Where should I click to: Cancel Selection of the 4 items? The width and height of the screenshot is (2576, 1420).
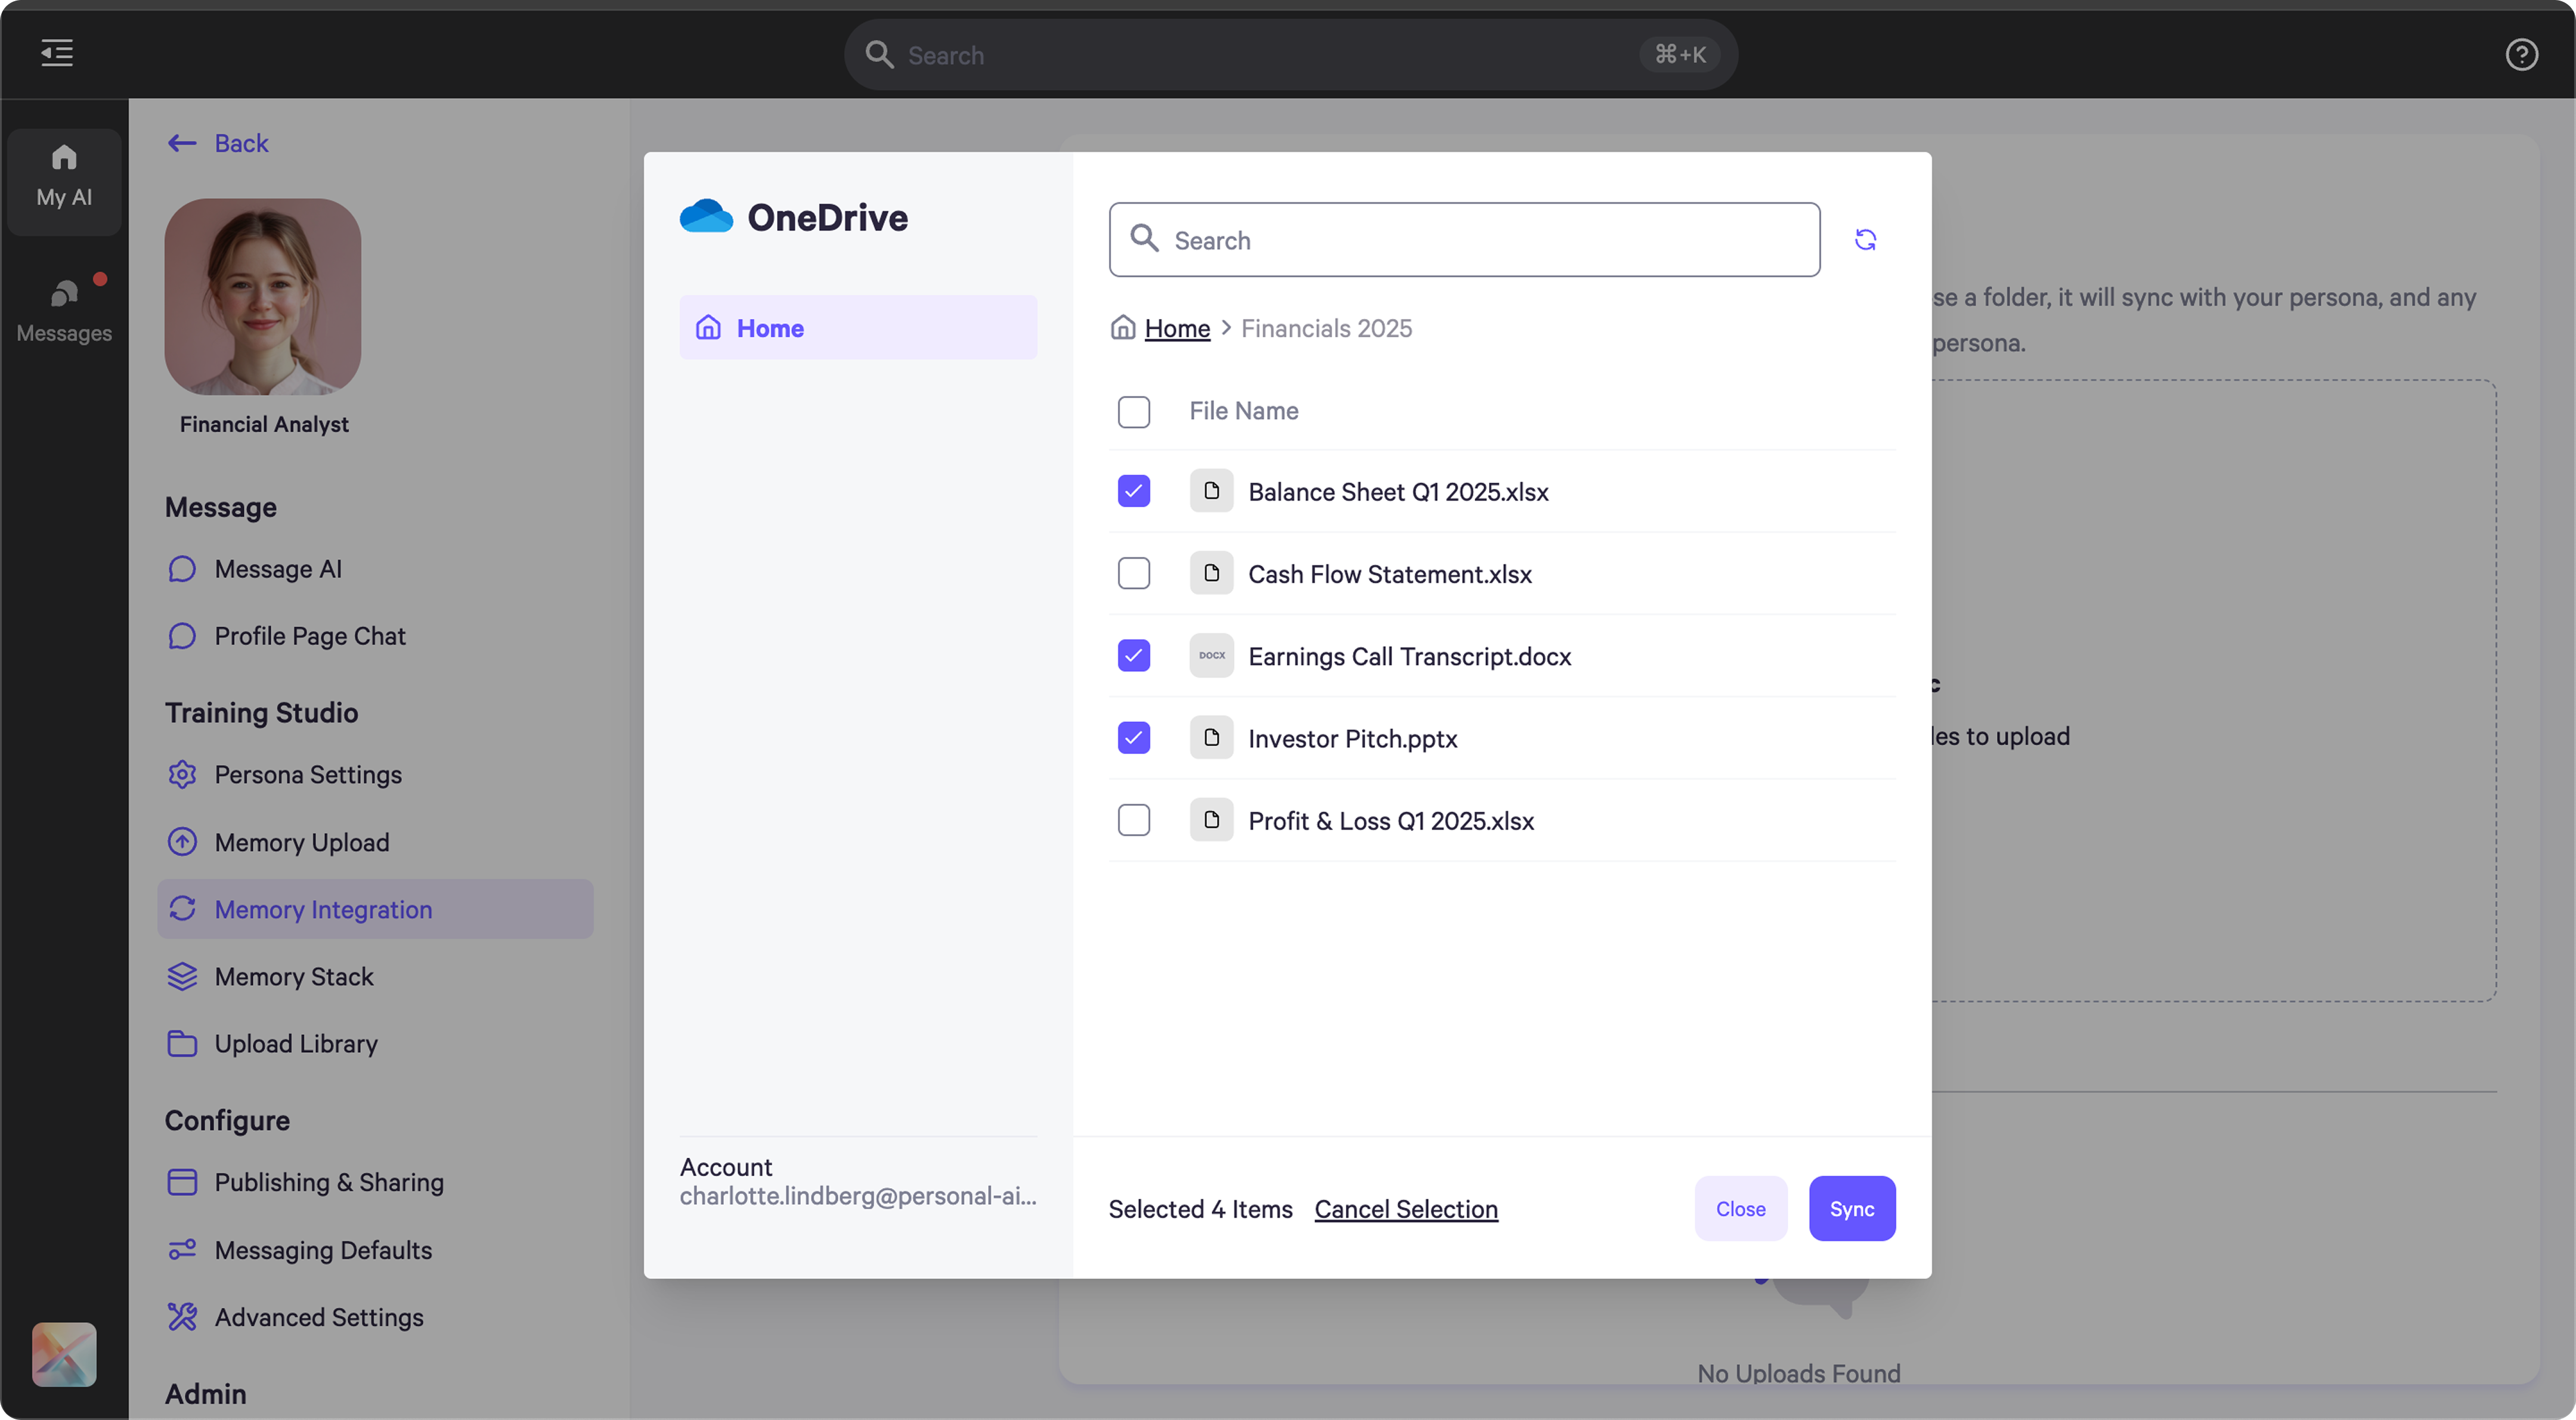click(1405, 1208)
